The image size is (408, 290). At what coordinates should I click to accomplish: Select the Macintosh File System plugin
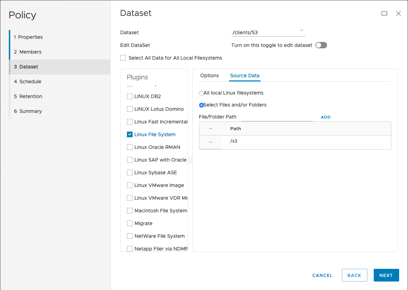pyautogui.click(x=129, y=211)
